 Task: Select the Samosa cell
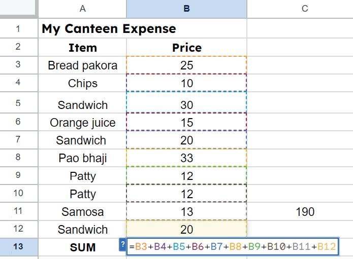coord(82,212)
